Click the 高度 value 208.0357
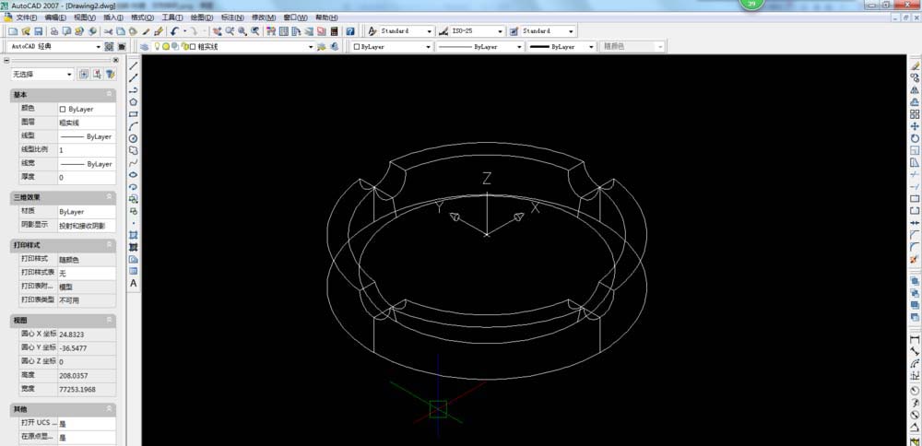Screen dimensions: 922x446 coord(87,375)
